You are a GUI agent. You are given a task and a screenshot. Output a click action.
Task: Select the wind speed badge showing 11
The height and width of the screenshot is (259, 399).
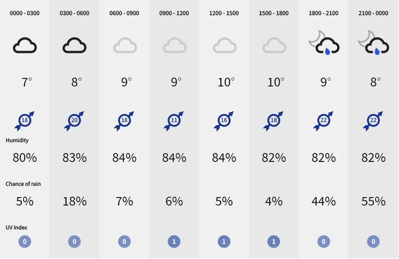(174, 121)
